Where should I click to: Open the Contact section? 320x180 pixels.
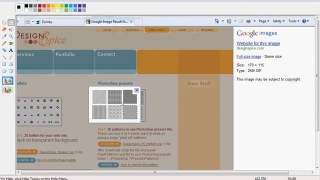(x=115, y=61)
